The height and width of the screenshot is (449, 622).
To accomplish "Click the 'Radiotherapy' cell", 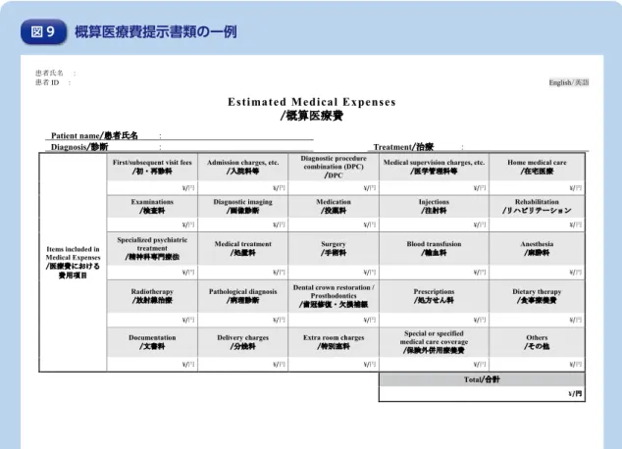I will pyautogui.click(x=152, y=296).
